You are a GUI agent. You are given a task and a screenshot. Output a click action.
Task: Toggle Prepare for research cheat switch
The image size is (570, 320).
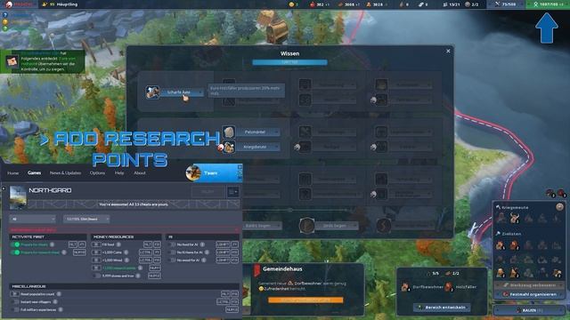15,252
